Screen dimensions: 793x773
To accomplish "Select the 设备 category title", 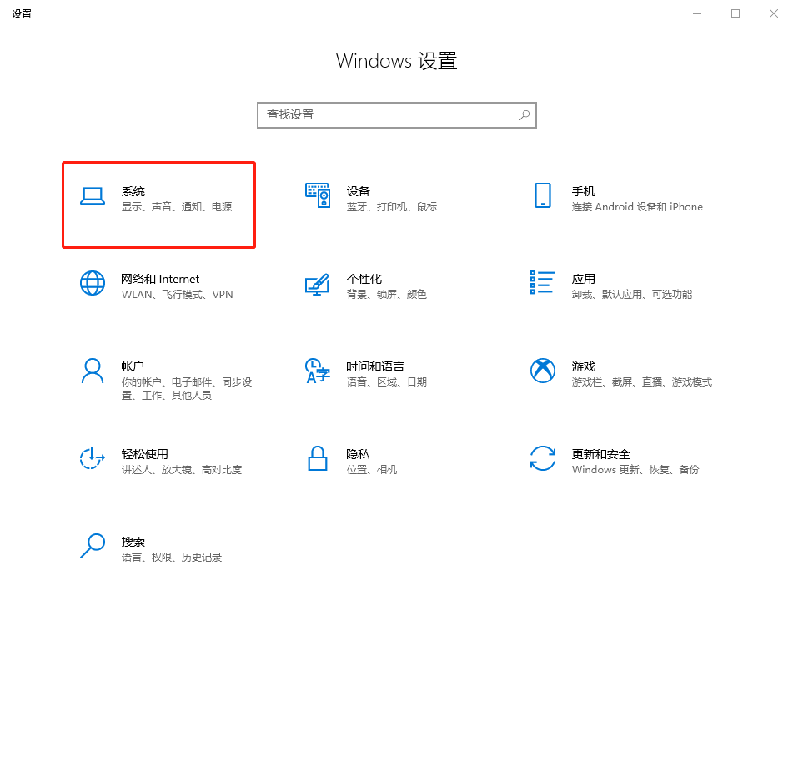I will (358, 191).
